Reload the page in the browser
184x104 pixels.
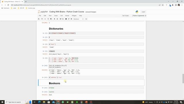pyautogui.click(x=8, y=5)
